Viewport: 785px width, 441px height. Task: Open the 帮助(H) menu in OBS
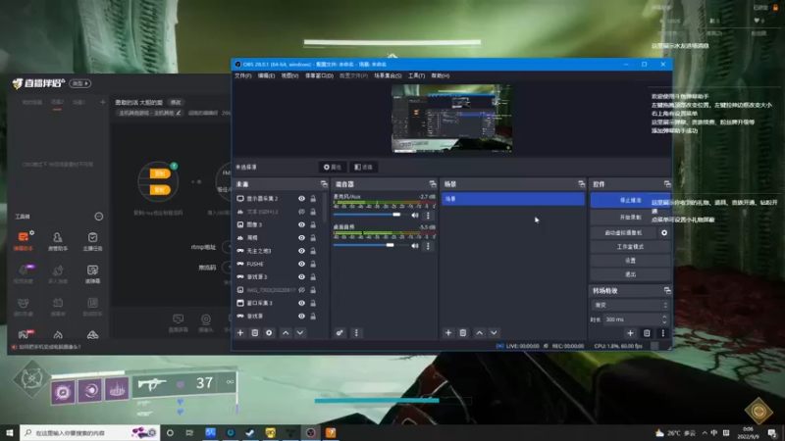coord(440,76)
